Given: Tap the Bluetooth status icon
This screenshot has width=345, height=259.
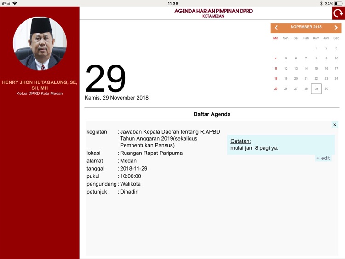Looking at the screenshot, I should click(321, 4).
